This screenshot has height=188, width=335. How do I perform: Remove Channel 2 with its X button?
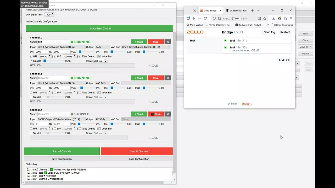[168, 78]
